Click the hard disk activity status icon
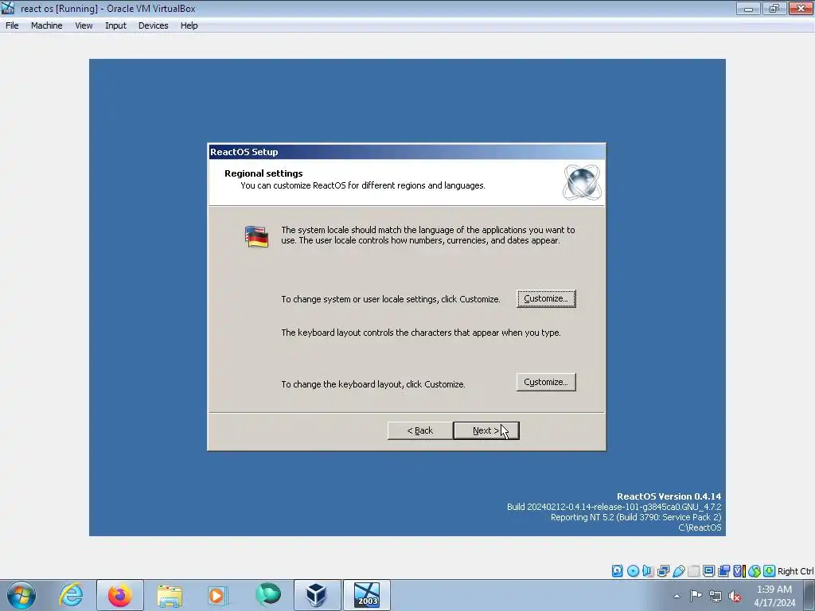The width and height of the screenshot is (815, 611). [617, 571]
